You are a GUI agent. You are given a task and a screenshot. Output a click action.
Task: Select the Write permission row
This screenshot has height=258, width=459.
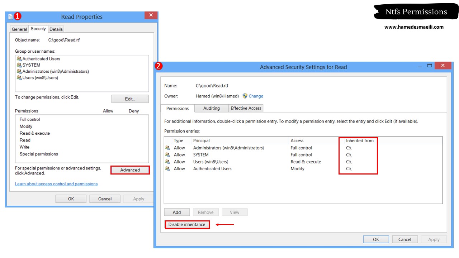point(82,147)
